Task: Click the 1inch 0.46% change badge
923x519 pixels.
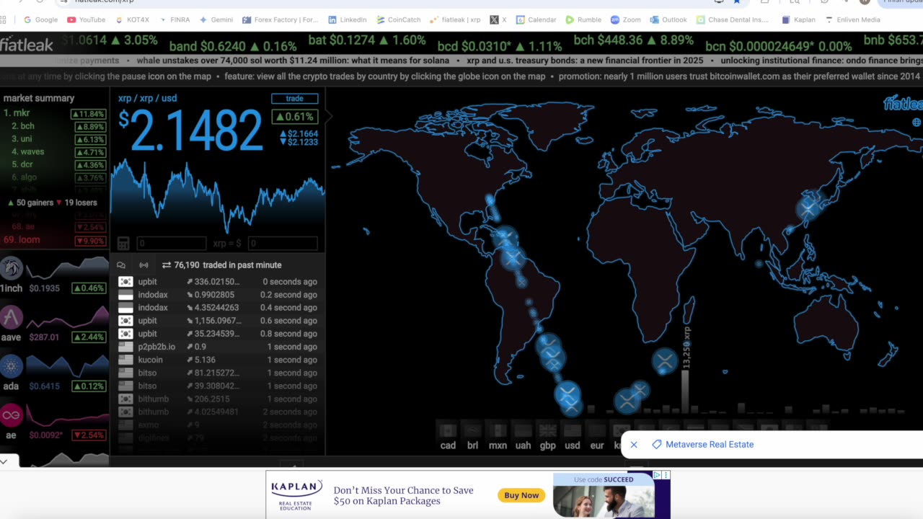Action: [x=88, y=288]
